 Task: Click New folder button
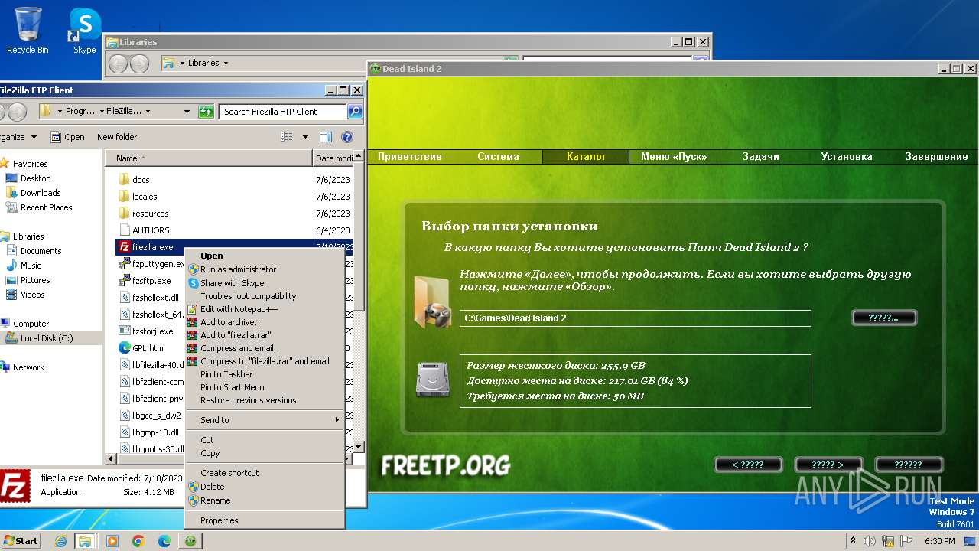pyautogui.click(x=117, y=137)
